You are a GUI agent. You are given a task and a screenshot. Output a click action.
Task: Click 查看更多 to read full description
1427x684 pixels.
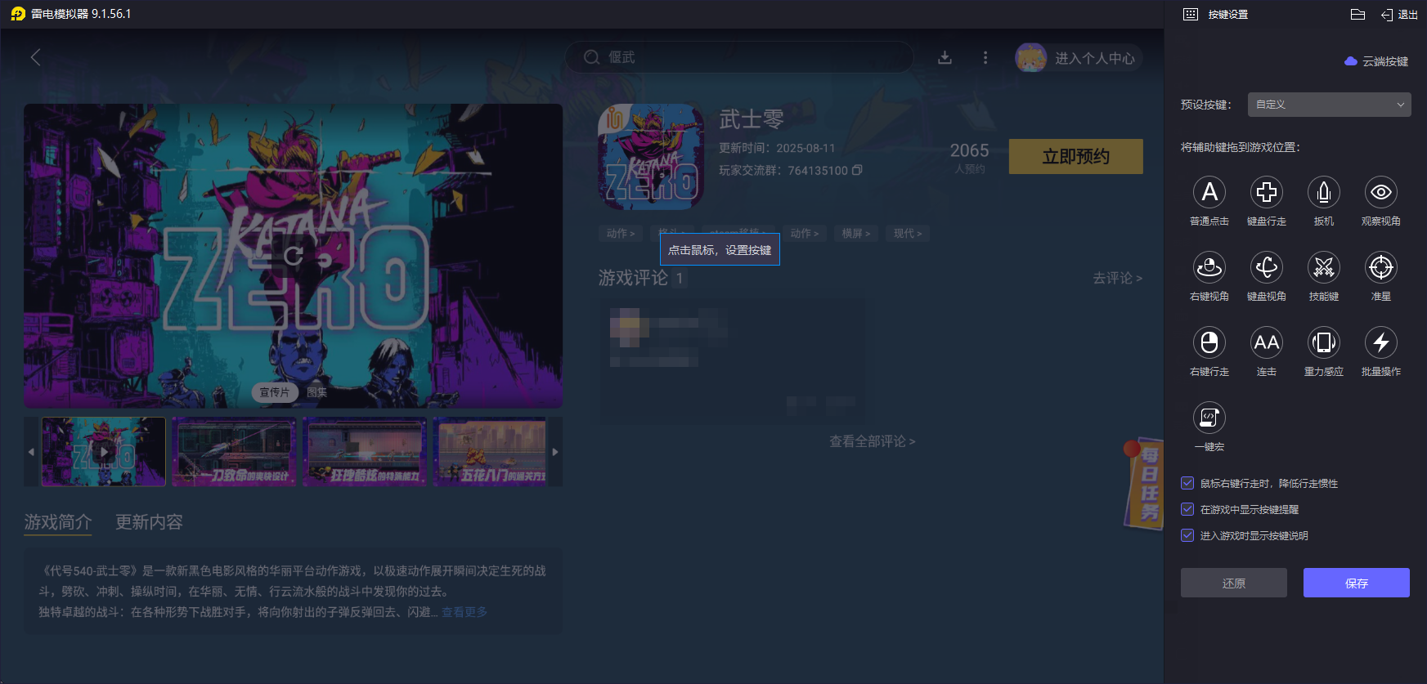tap(464, 612)
